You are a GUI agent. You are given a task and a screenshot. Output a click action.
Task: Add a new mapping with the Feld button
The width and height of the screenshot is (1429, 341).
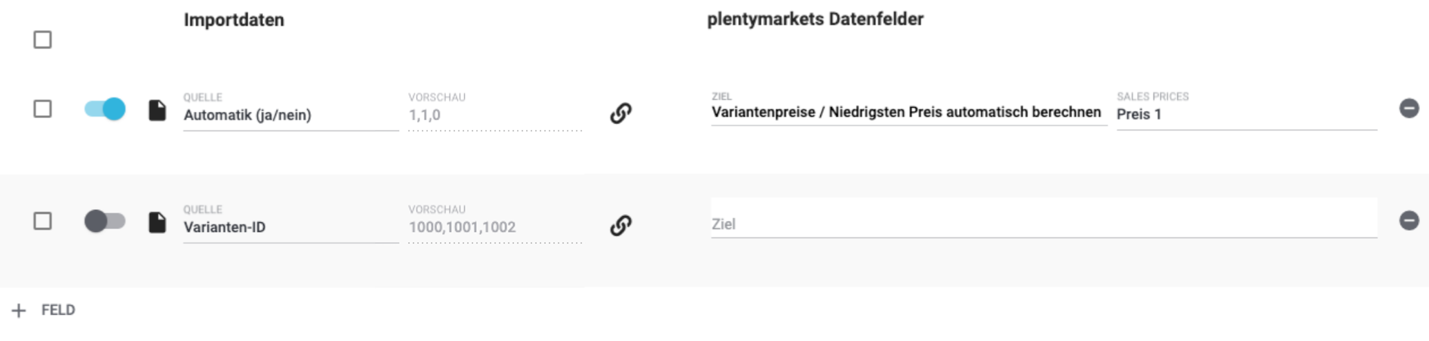point(44,311)
